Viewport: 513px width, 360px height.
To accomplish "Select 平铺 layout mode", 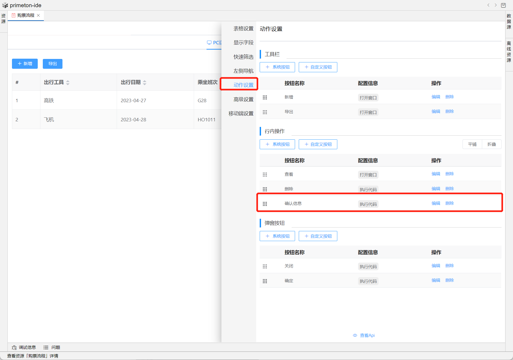I will pos(472,144).
